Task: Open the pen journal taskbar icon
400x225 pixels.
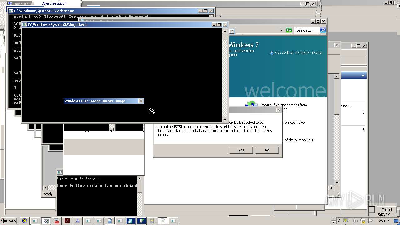Action: click(x=46, y=221)
